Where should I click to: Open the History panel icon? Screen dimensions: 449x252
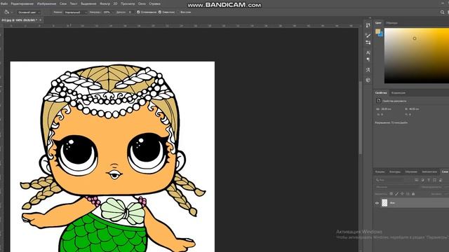tap(368, 25)
